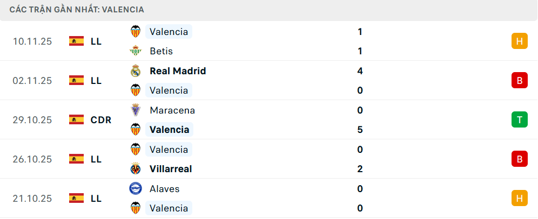The image size is (538, 219).
Task: Click red B badge for Real Madrid match
Action: [519, 80]
